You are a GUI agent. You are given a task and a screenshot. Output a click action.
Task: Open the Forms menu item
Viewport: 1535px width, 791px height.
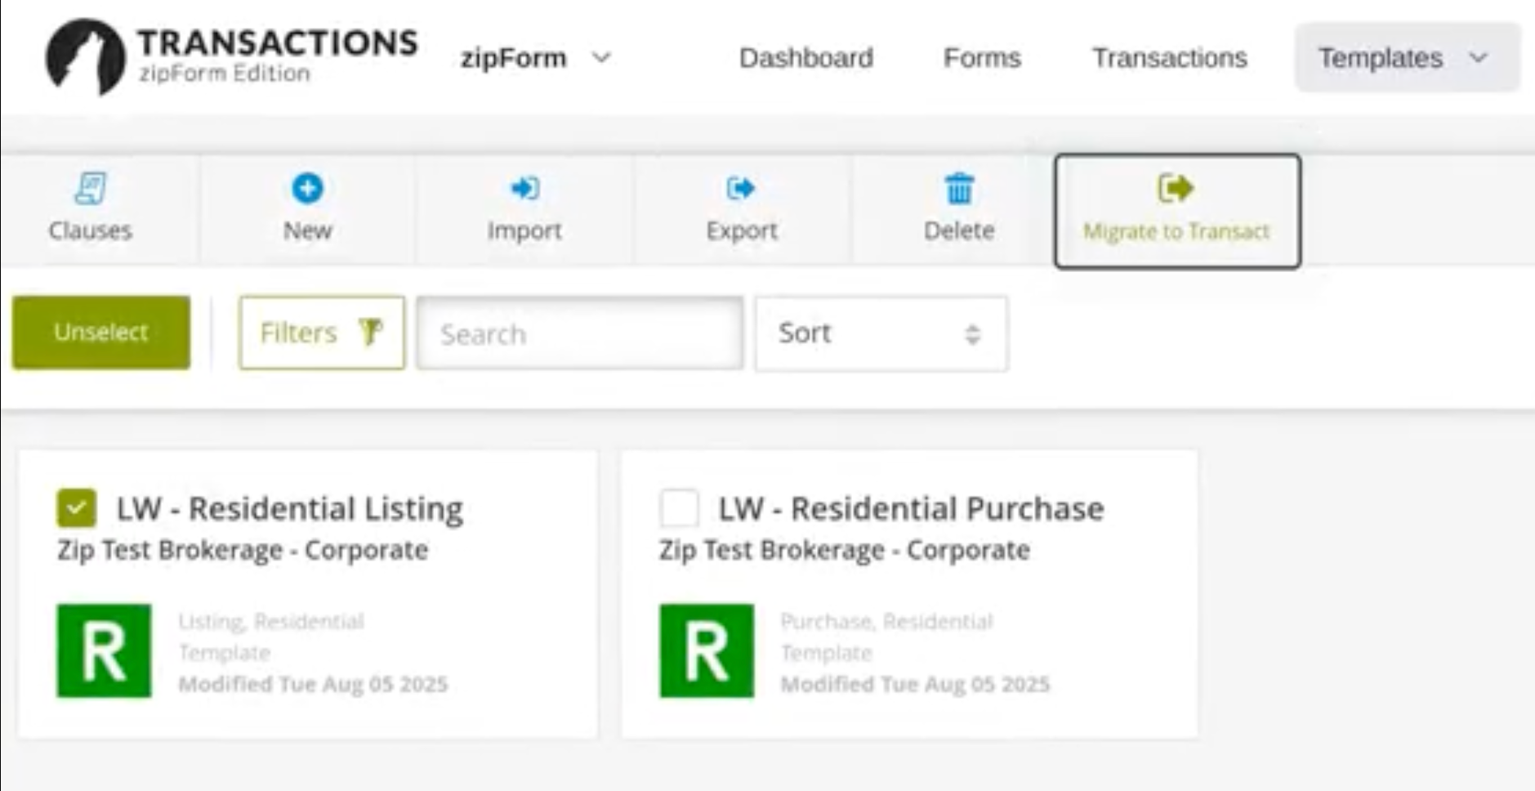pos(982,58)
